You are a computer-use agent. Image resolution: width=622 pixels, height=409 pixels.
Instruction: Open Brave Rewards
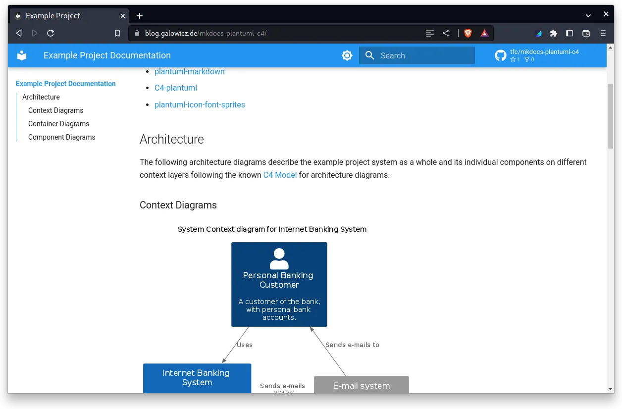484,33
